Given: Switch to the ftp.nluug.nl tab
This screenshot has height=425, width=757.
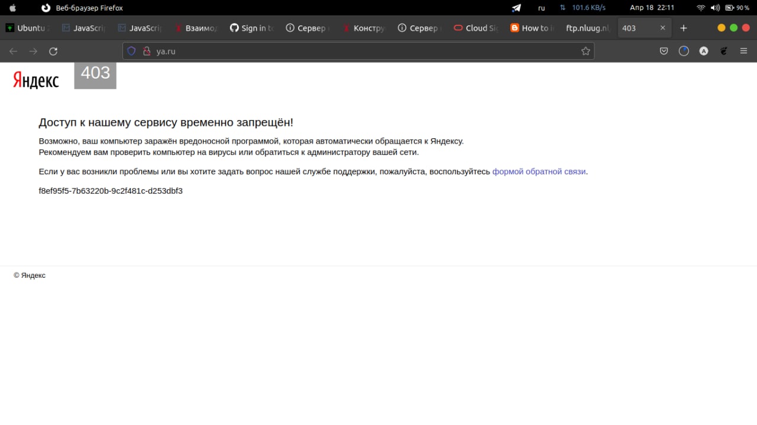Looking at the screenshot, I should click(x=588, y=28).
